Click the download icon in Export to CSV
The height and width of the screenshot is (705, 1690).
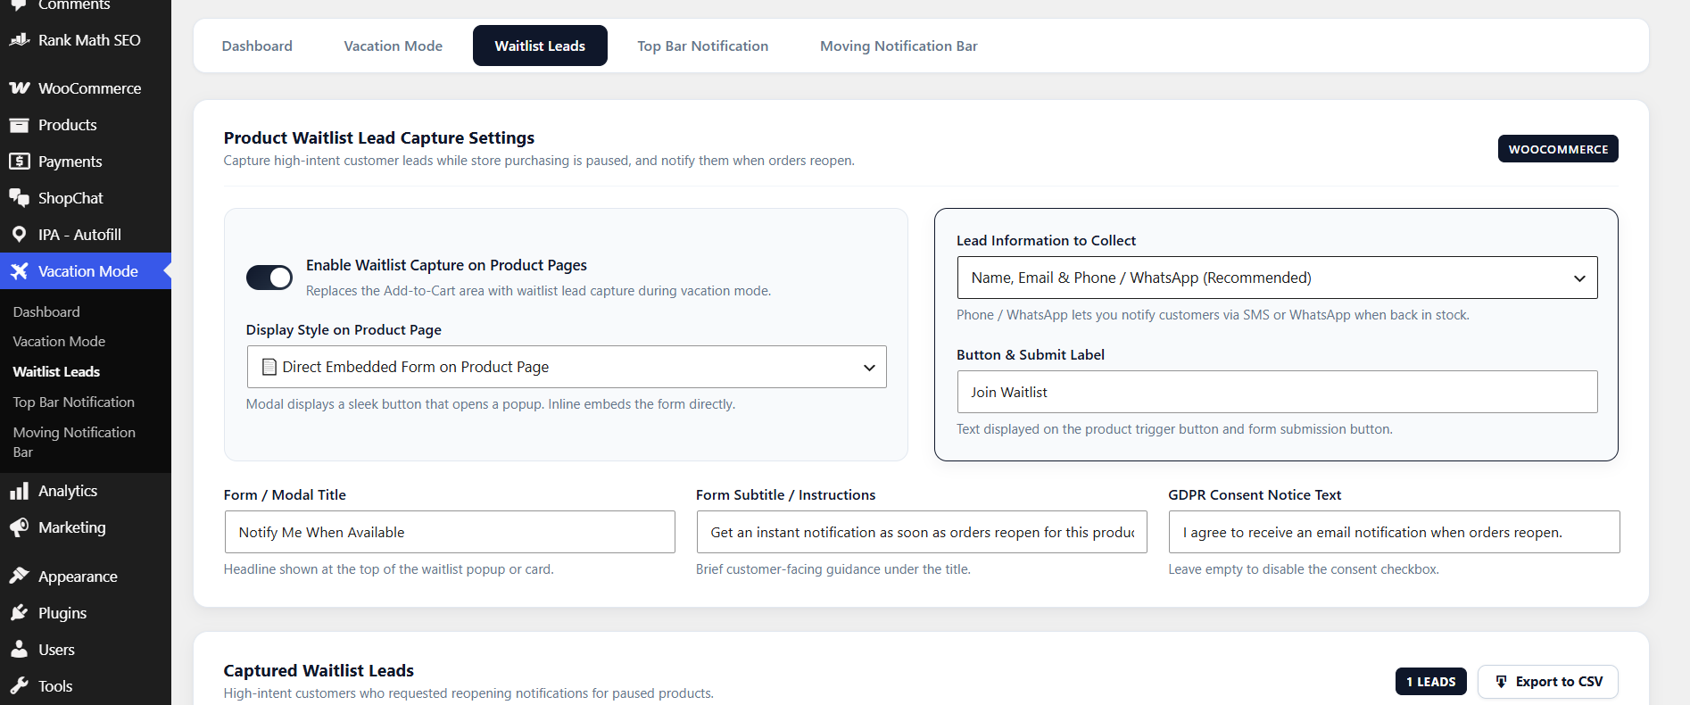coord(1501,682)
